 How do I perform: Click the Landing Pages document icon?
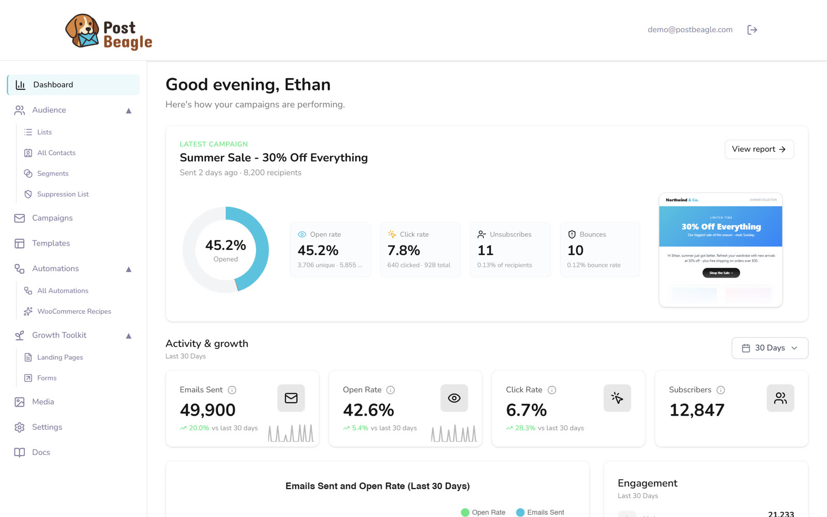tap(28, 358)
